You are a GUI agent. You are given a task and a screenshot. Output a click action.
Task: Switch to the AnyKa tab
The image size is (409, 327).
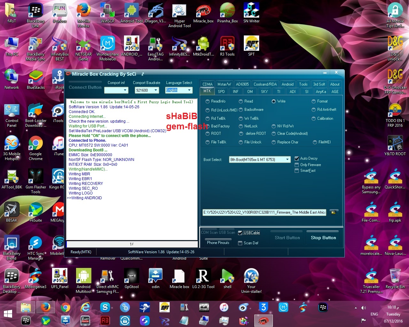pos(321,92)
